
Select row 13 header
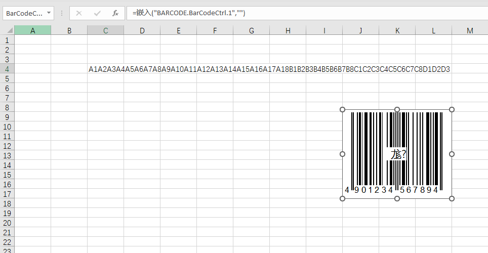pyautogui.click(x=7, y=155)
